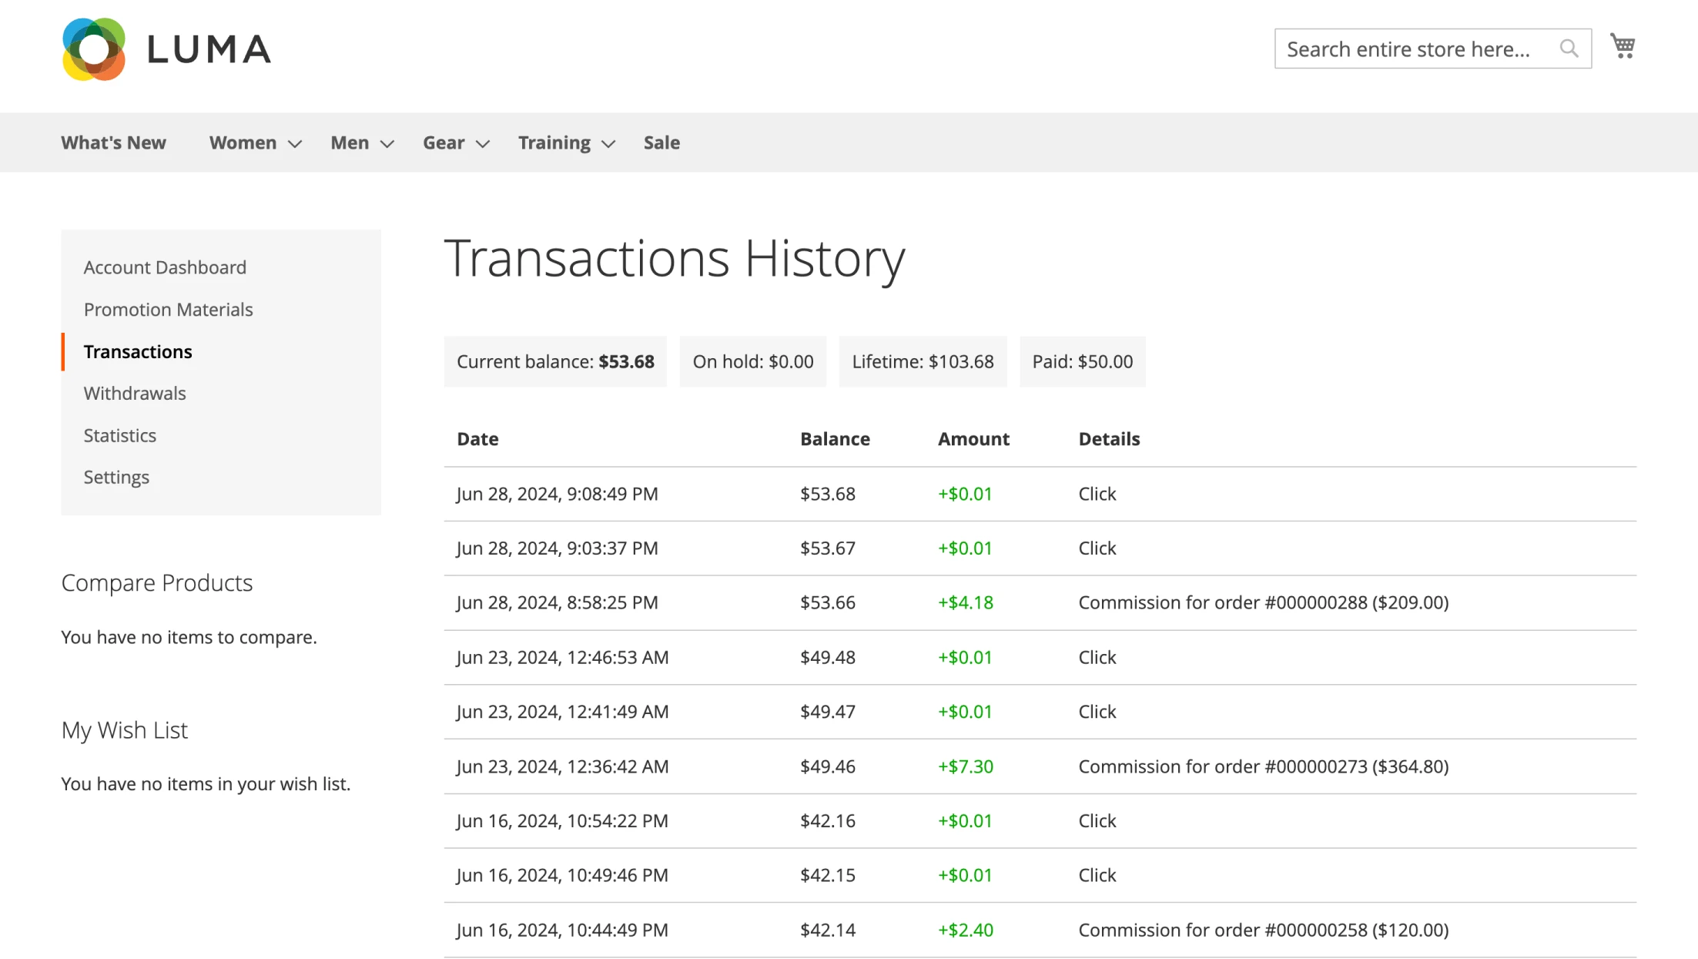Screen dimensions: 1698x959
Task: Select the Transactions sidebar item
Action: (x=138, y=351)
